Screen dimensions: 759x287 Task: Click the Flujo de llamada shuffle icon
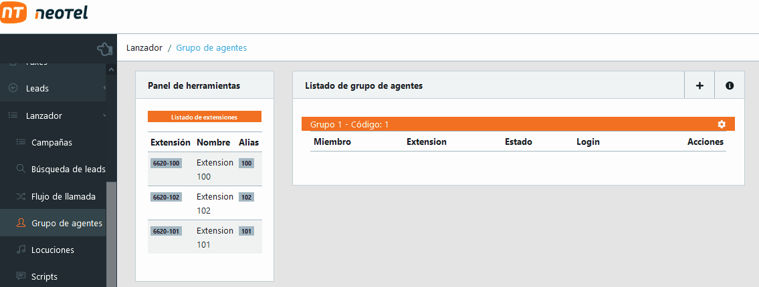[x=21, y=196]
